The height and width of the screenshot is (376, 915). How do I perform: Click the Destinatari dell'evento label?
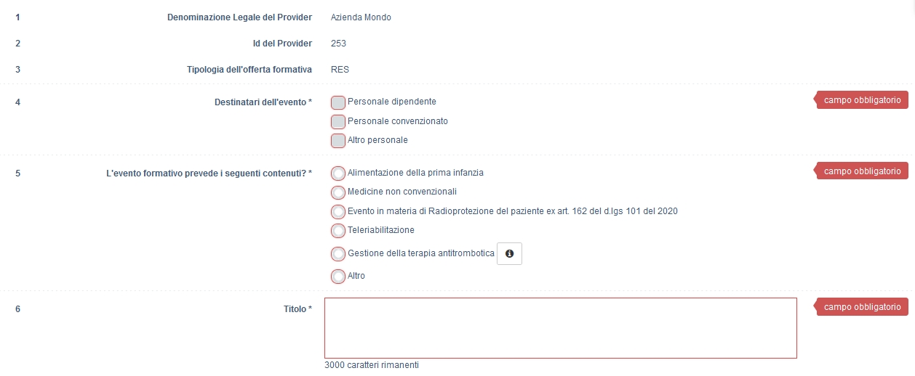[x=258, y=102]
